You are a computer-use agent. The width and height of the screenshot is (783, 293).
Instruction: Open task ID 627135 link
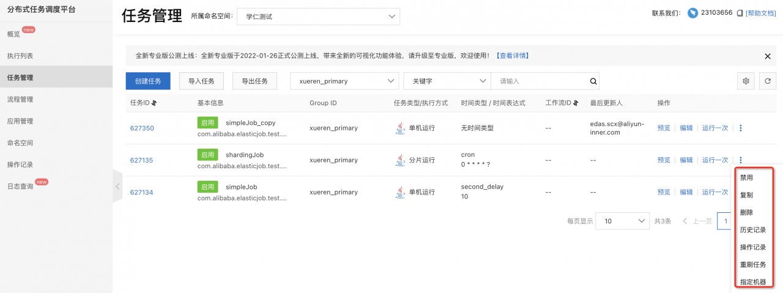pyautogui.click(x=142, y=160)
